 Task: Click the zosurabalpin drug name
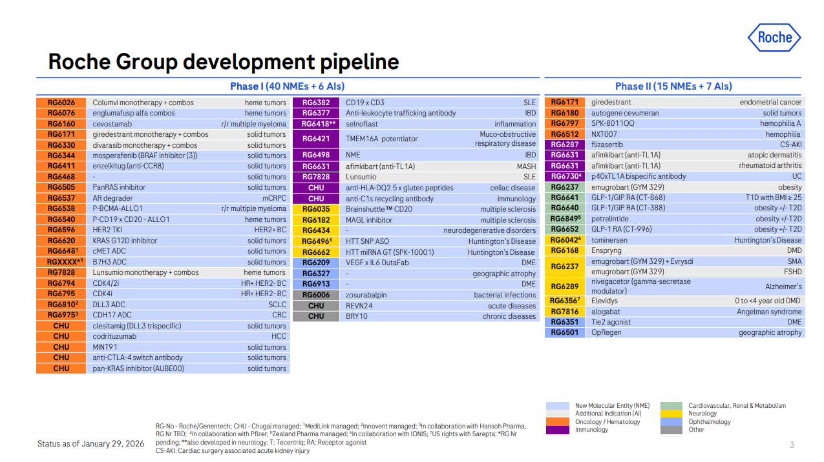click(366, 295)
